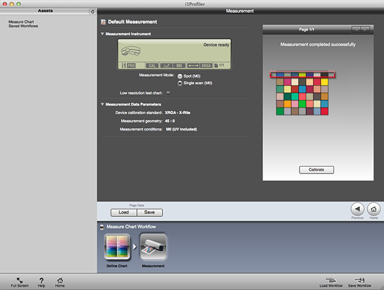Go to previous chart page arrow
This screenshot has width=384, height=290.
coord(356,29)
